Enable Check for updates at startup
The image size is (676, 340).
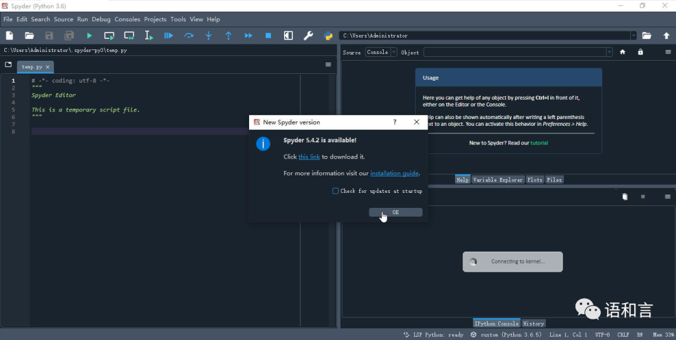[335, 191]
